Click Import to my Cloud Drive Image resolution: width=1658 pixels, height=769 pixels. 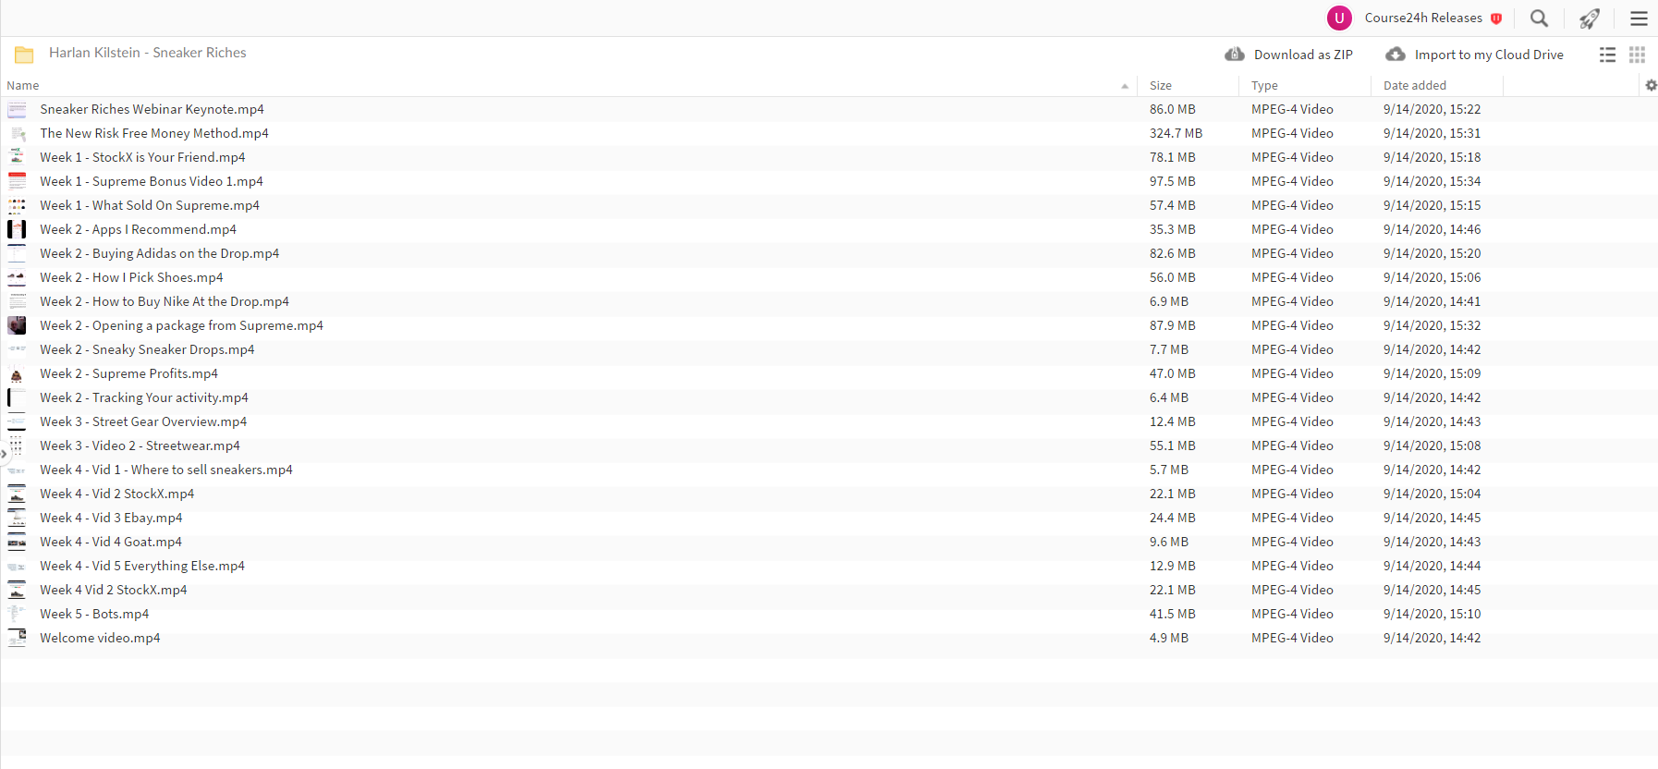coord(1474,55)
